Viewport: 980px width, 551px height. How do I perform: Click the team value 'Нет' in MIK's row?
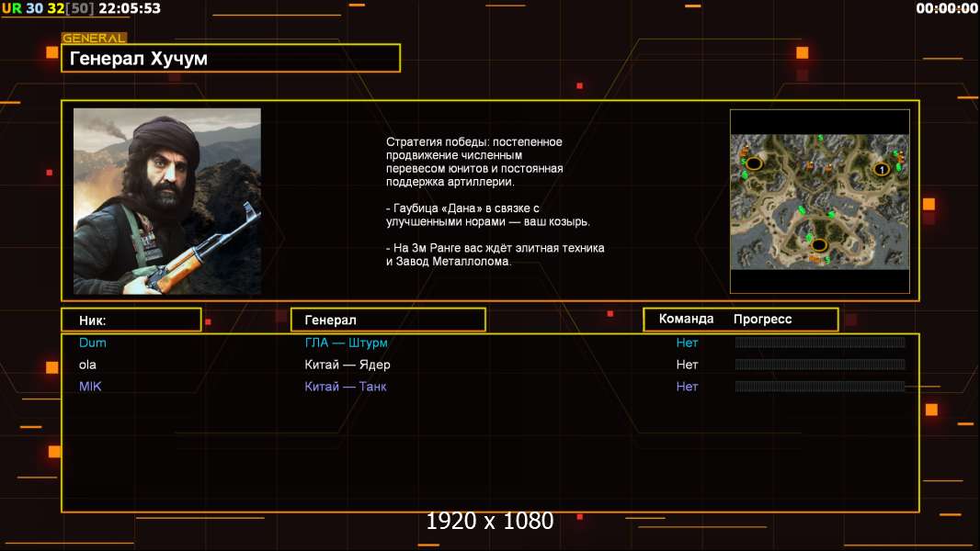point(687,387)
